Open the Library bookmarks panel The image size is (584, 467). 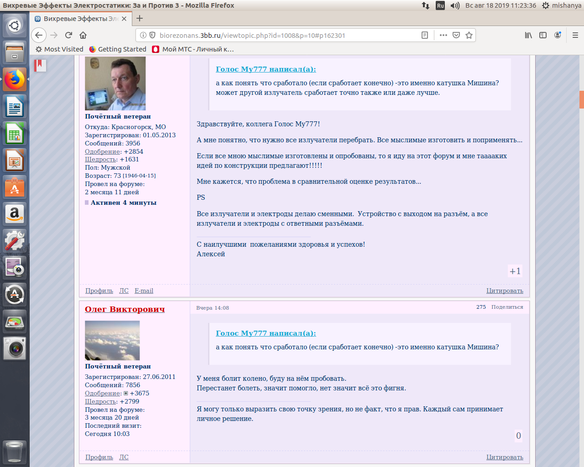pyautogui.click(x=528, y=35)
